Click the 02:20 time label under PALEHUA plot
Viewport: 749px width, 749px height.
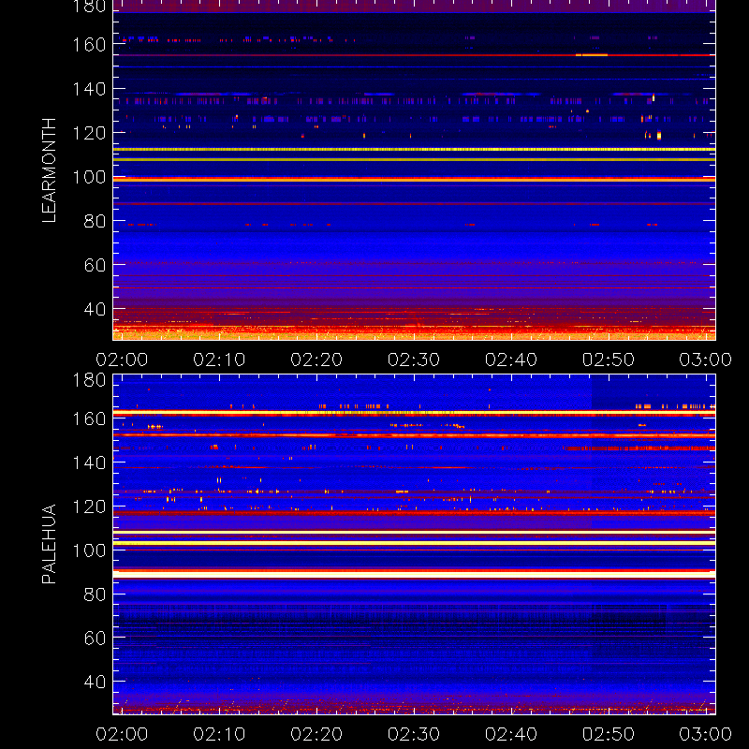coord(316,734)
